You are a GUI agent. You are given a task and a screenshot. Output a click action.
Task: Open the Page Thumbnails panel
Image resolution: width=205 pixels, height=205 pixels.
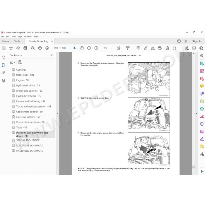coord(4,57)
